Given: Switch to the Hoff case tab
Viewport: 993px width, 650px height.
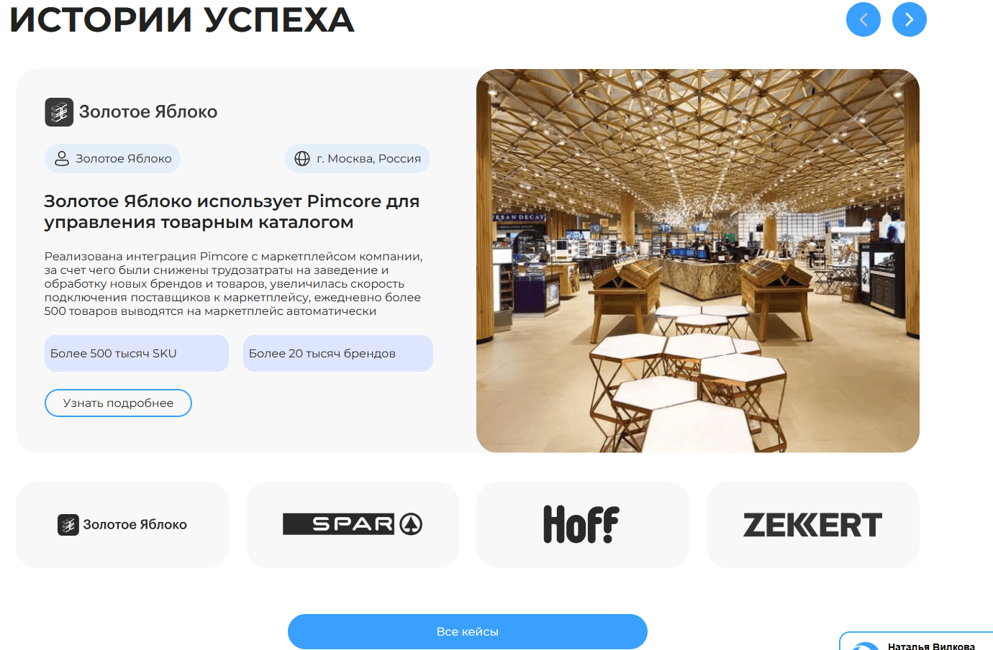Looking at the screenshot, I should pos(583,525).
